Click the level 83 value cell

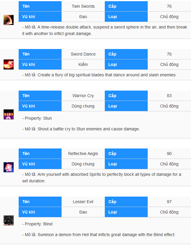click(x=169, y=96)
